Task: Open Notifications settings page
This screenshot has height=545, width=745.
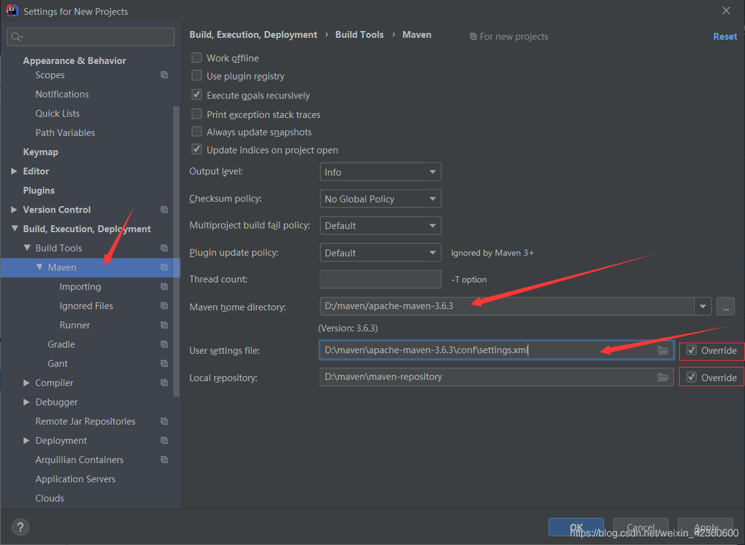Action: (62, 94)
